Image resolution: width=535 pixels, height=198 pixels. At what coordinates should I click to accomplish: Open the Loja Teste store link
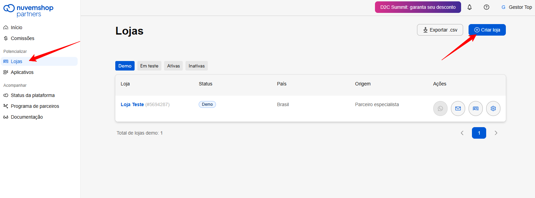tap(132, 104)
